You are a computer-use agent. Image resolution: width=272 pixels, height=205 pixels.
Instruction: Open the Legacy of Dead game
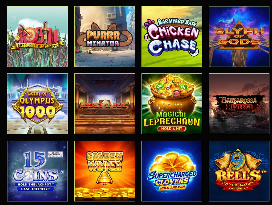105,104
